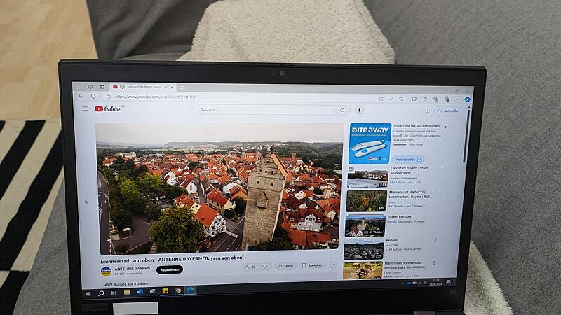Open options menu for the Soforthilfe bei Mückenstichen ad
The image size is (561, 315).
point(445,127)
